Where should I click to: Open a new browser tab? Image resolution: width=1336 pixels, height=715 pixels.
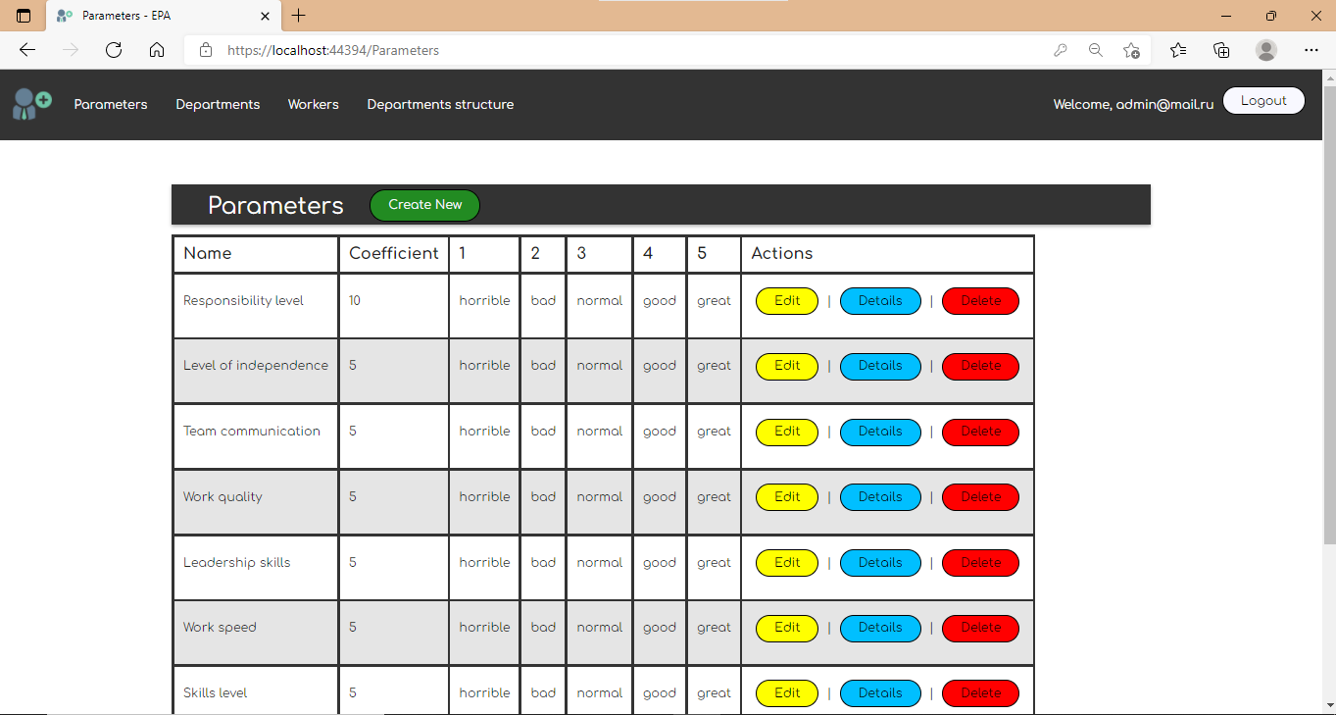[299, 16]
